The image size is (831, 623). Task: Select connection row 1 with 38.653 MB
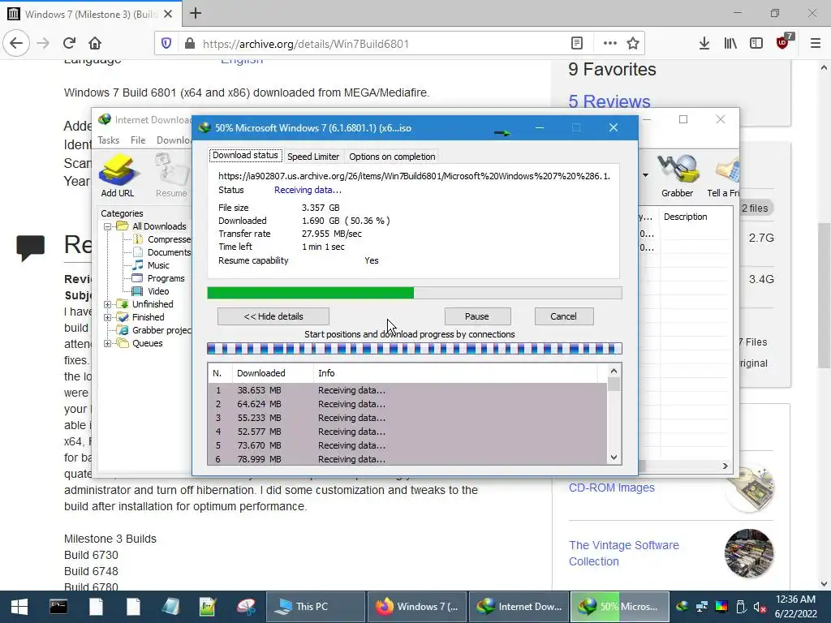click(407, 390)
